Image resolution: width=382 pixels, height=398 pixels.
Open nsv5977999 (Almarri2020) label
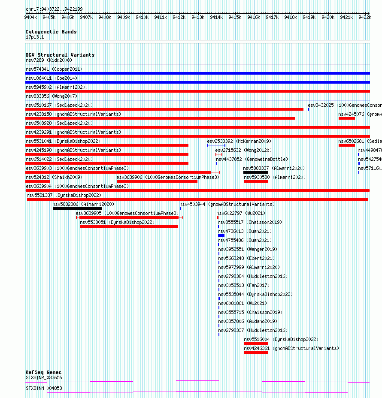(x=249, y=267)
